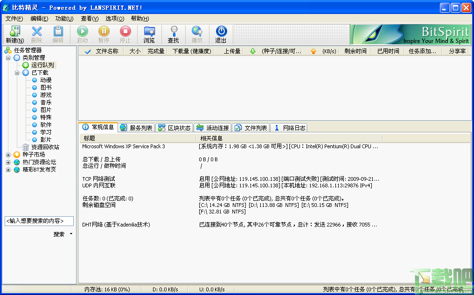Viewport: 474px width, 295px height.
Task: Sort by the 文件名称 column header
Action: tap(107, 51)
